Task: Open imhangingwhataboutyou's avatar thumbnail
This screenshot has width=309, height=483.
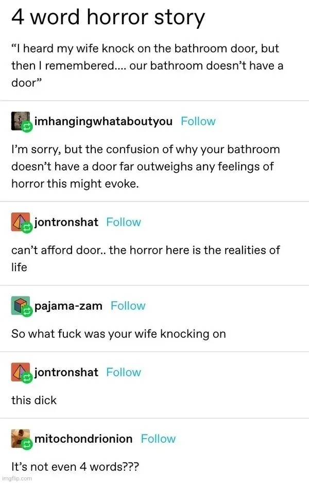Action: tap(21, 121)
